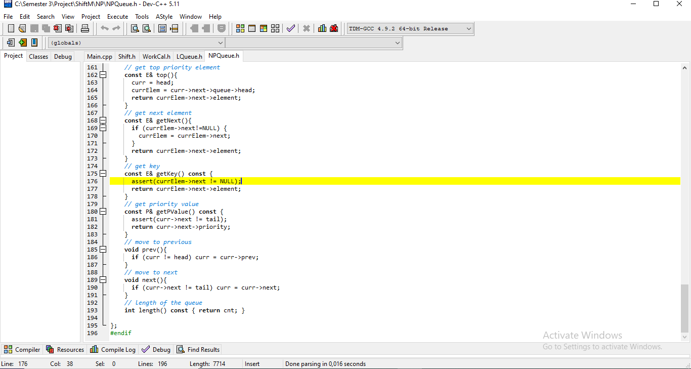The image size is (691, 369).
Task: Collapse the if-block fold at line 169
Action: pos(103,128)
